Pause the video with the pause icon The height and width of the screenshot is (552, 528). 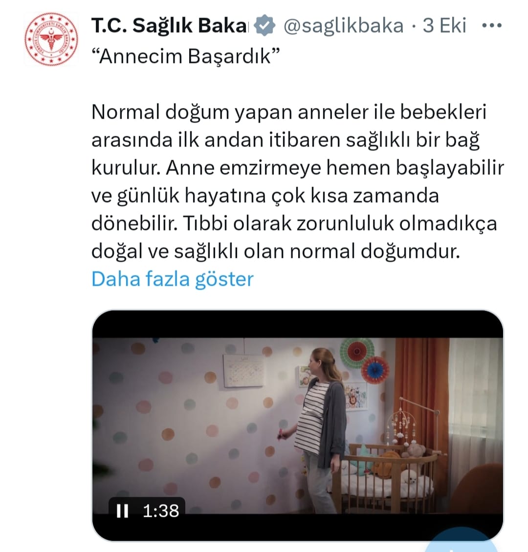point(122,510)
